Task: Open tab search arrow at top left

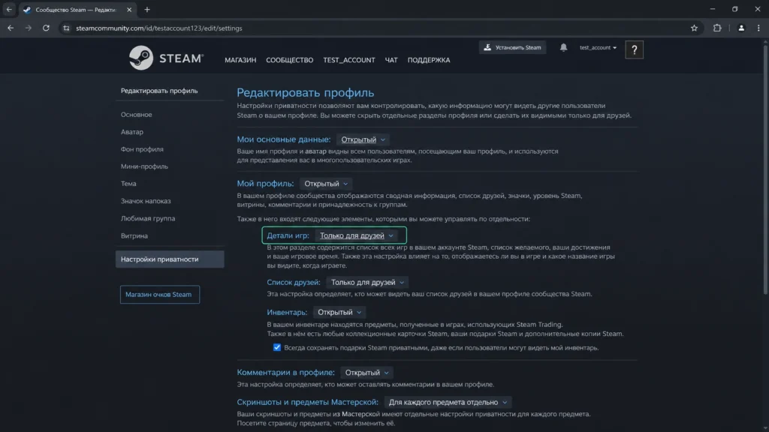Action: point(9,9)
